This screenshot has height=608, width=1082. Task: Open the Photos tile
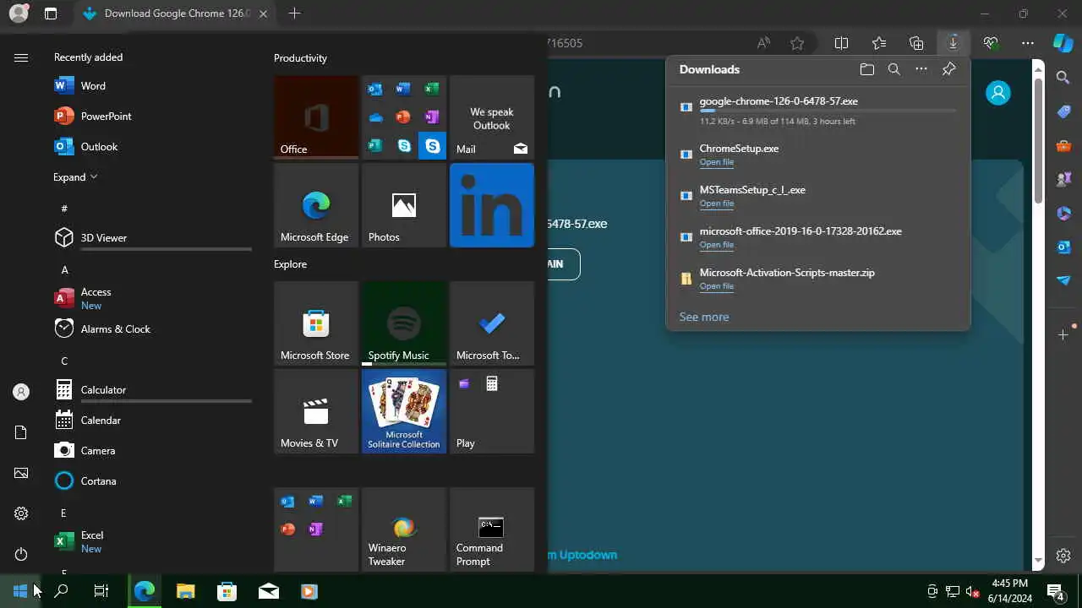pos(404,205)
